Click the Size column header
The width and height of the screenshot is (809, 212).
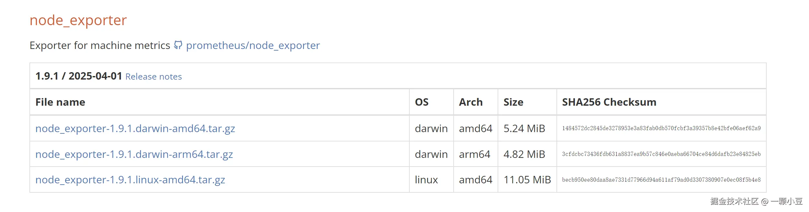pyautogui.click(x=513, y=102)
